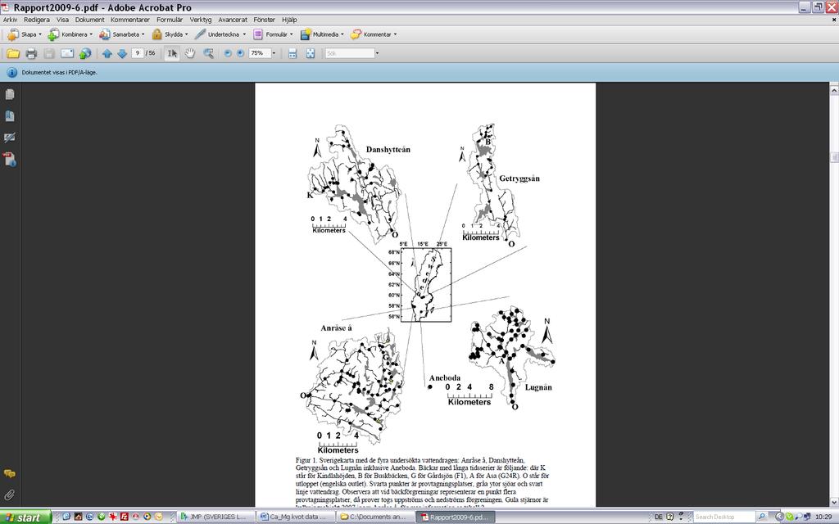The height and width of the screenshot is (524, 839).
Task: Open the zoom percentage dropdown arrow
Action: pos(274,53)
